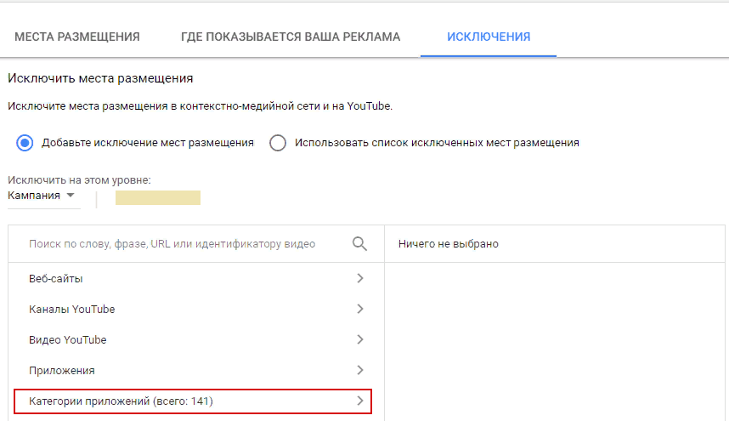Open the Кампания level dropdown
This screenshot has height=421, width=729.
(x=43, y=196)
